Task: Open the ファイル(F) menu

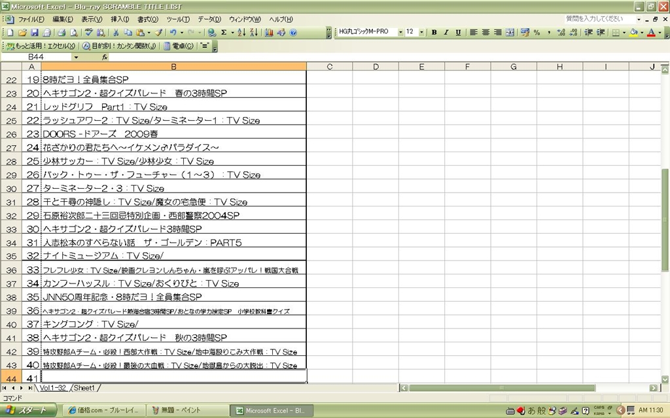Action: [x=31, y=19]
